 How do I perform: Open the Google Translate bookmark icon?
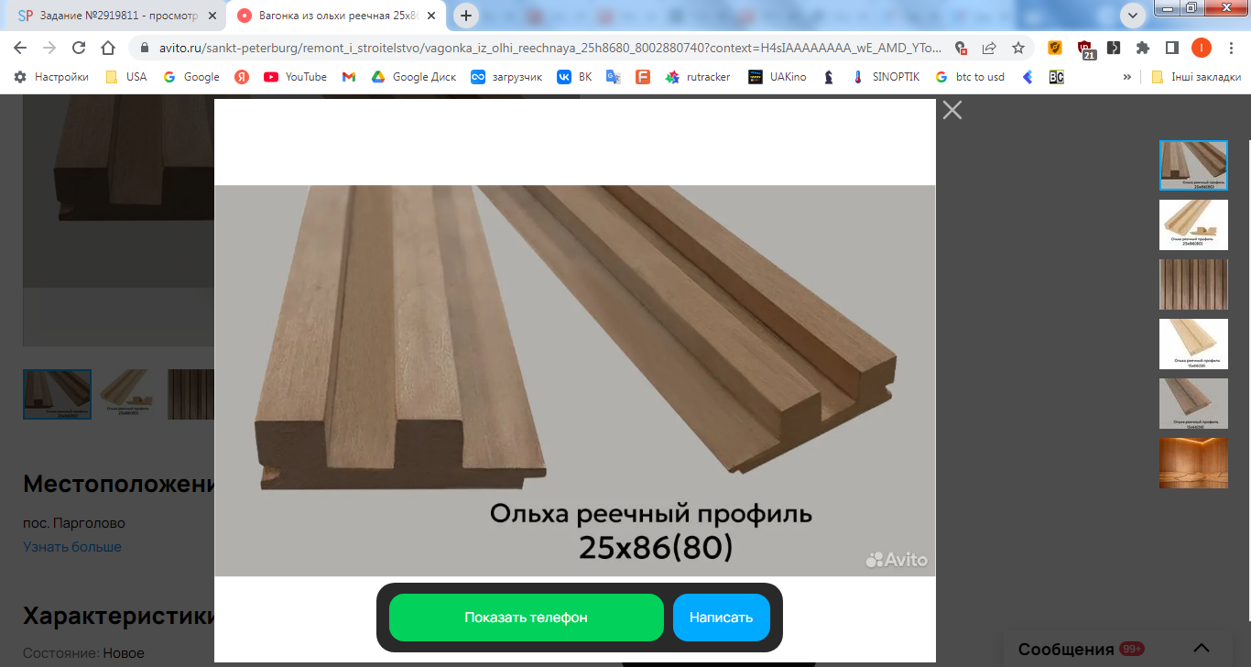click(614, 77)
